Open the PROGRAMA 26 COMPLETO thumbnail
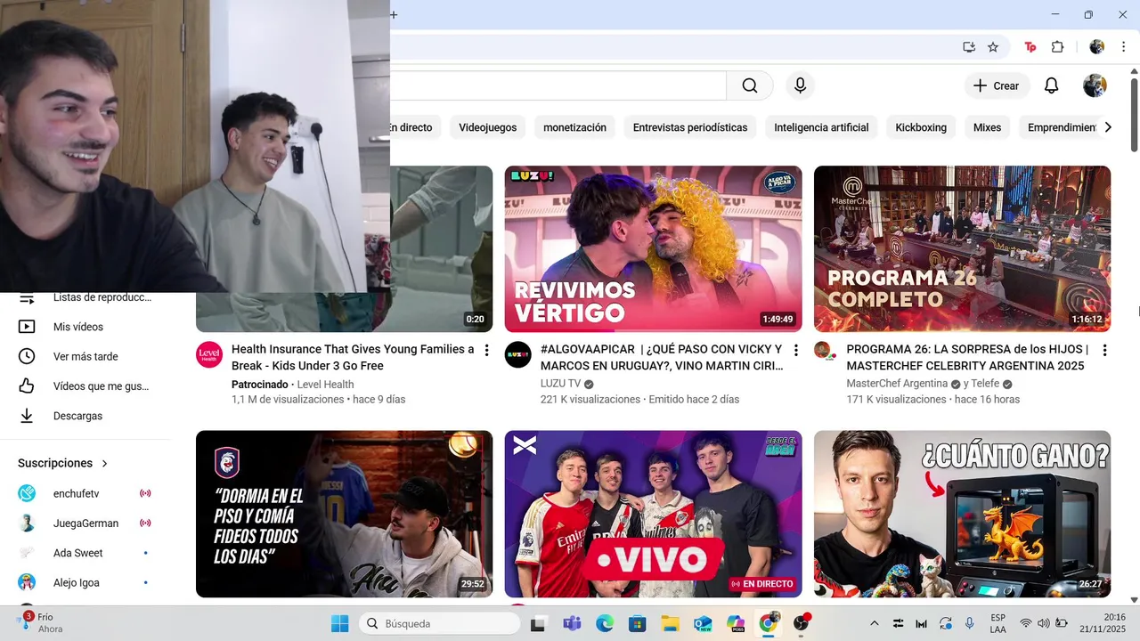This screenshot has width=1140, height=641. tap(962, 248)
